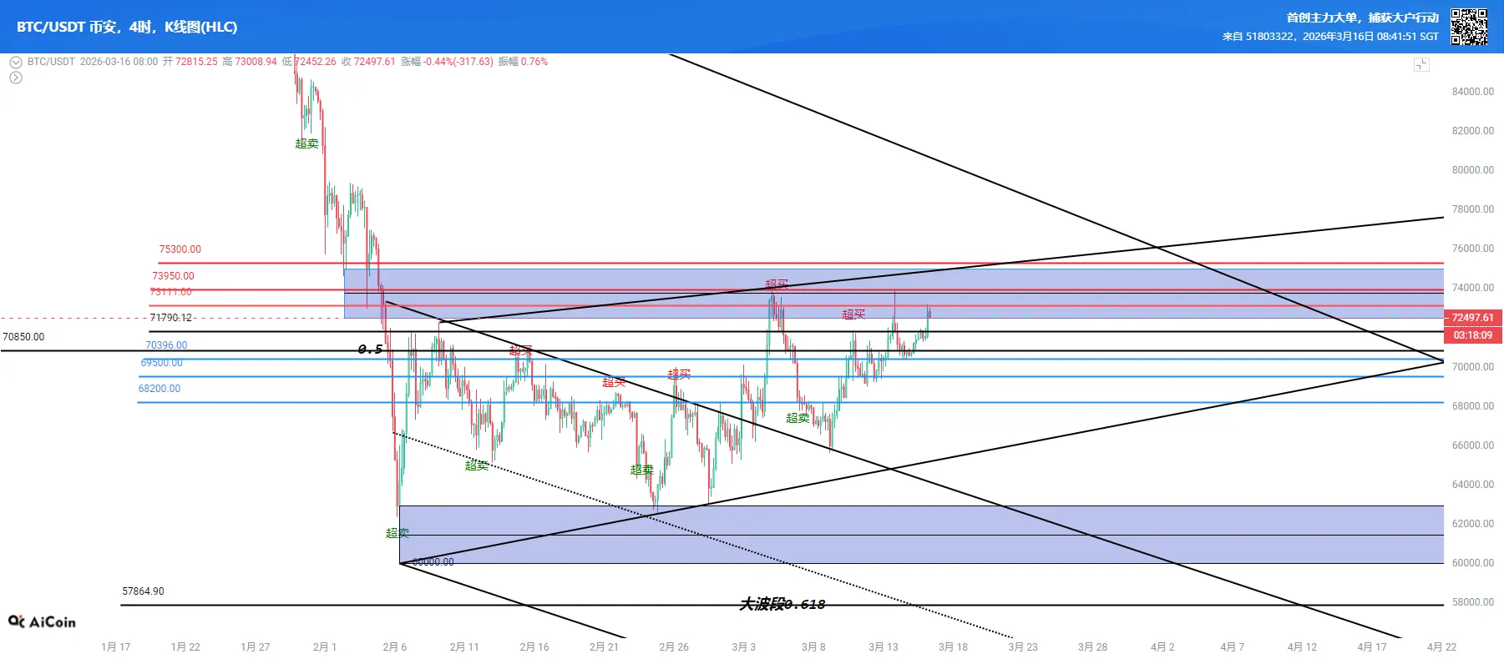Click 58000.00 on the price axis
This screenshot has height=659, width=1504.
1473,602
